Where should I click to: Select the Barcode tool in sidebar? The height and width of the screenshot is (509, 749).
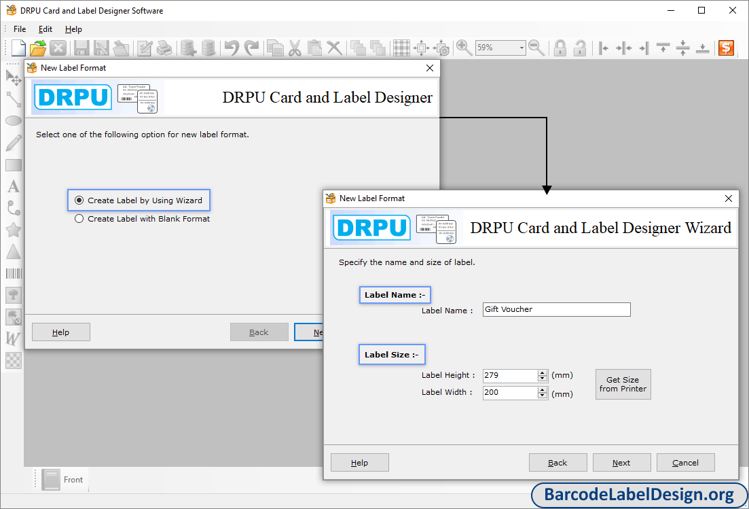(x=14, y=273)
